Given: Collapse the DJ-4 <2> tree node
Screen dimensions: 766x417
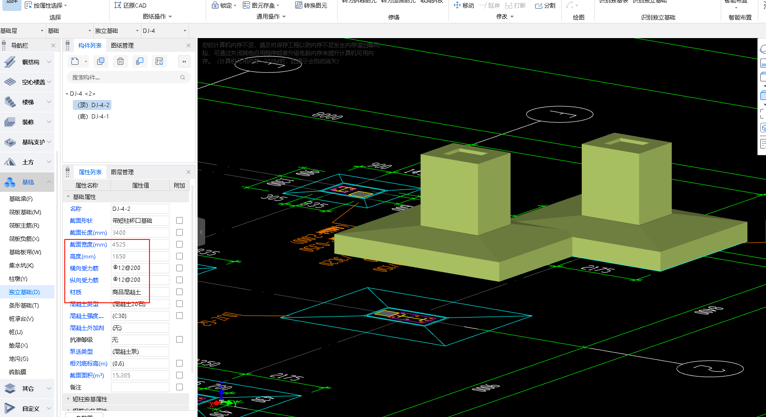Looking at the screenshot, I should 67,94.
